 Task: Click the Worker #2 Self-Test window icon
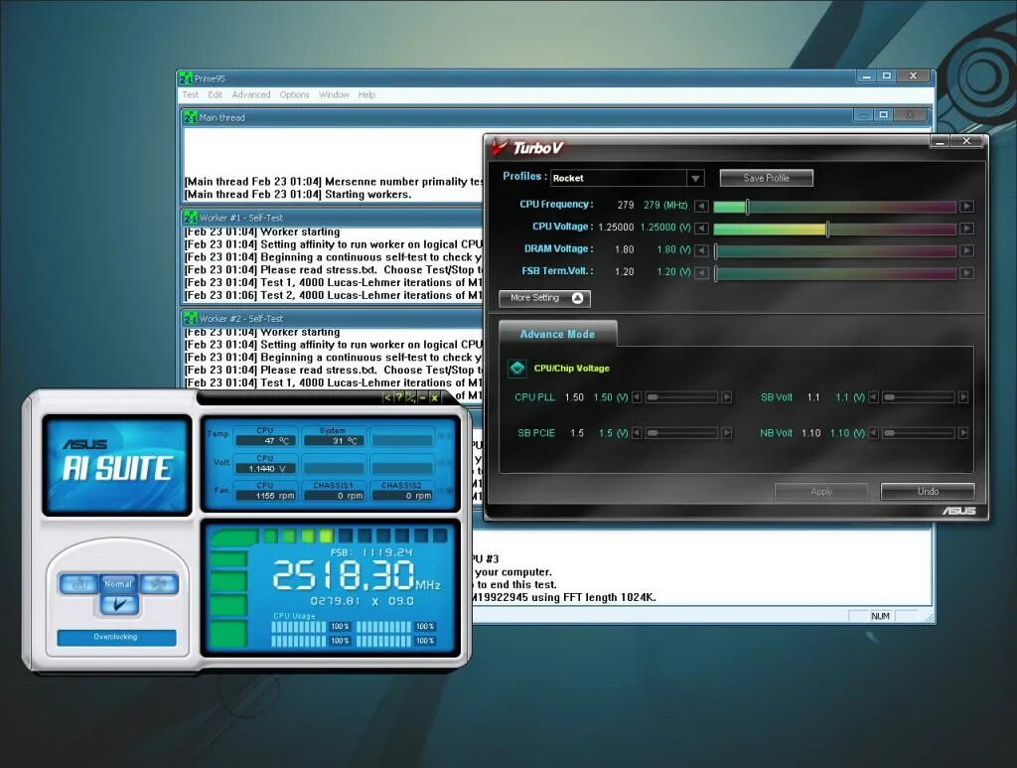pyautogui.click(x=190, y=319)
